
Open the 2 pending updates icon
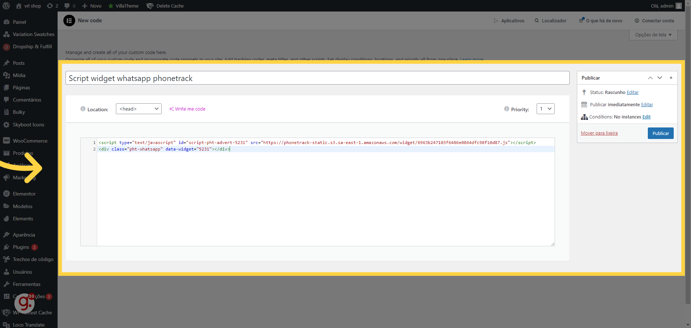click(53, 6)
